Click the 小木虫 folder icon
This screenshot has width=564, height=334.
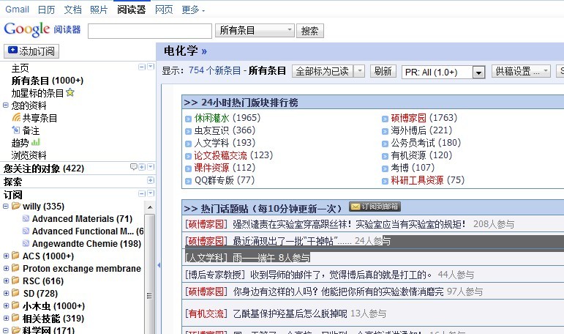click(x=15, y=305)
